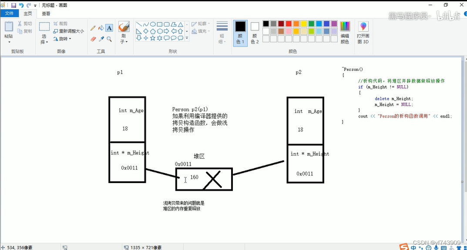Open the 轮廓 (Outline) dropdown

tap(201, 23)
